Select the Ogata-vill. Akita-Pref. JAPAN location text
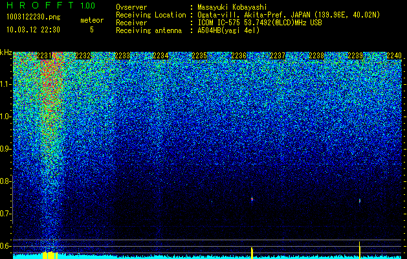Viewport: 407px width, 259px height. (289, 15)
